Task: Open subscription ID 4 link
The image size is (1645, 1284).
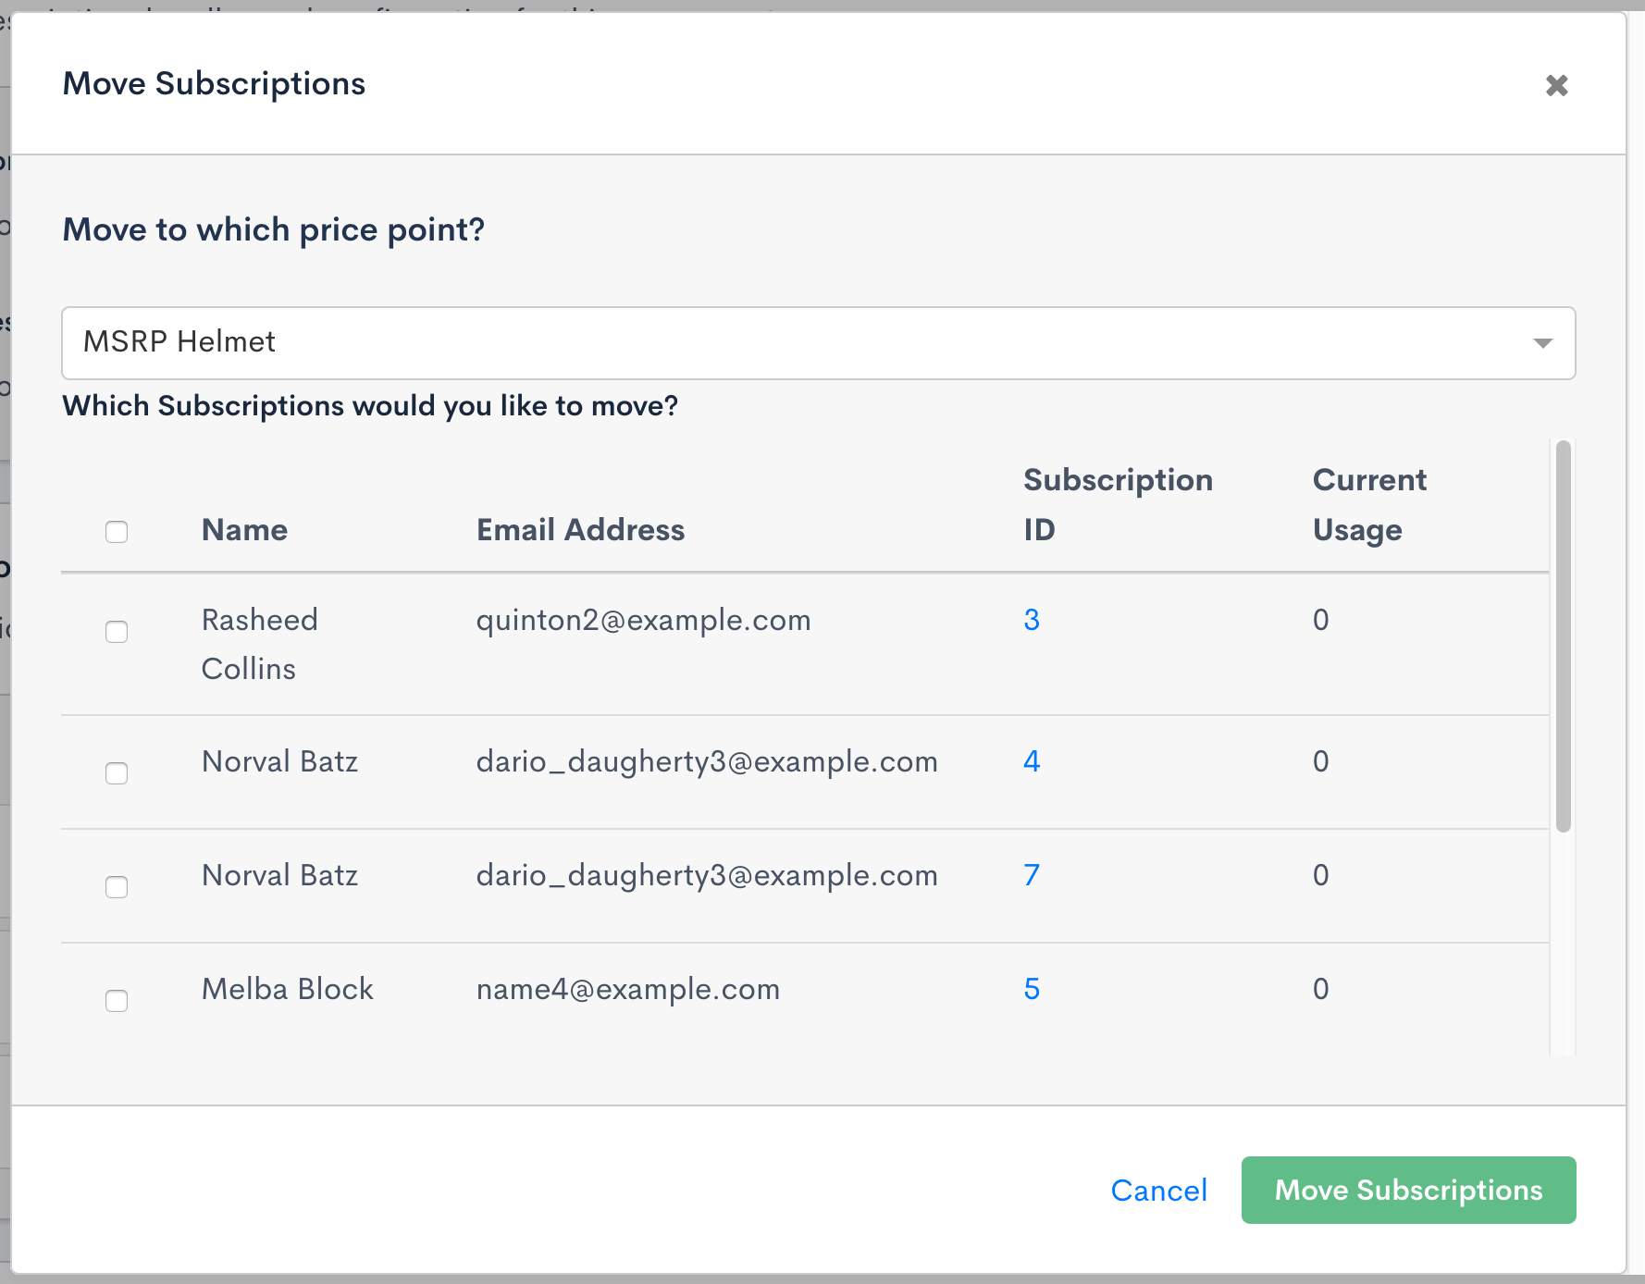Action: [1031, 761]
